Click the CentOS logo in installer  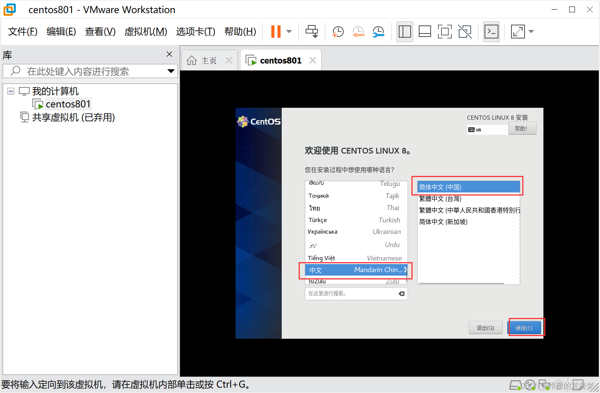[259, 122]
